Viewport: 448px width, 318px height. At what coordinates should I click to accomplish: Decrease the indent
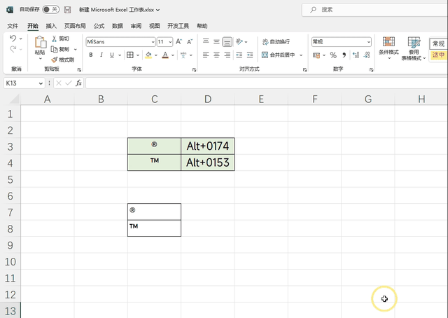(x=239, y=55)
